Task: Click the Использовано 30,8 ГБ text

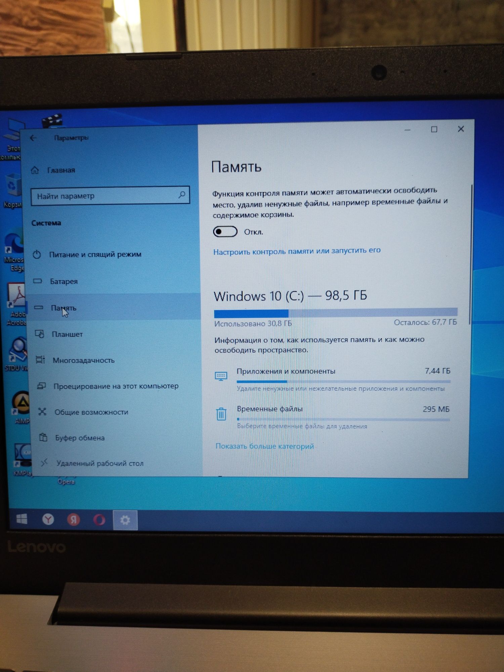Action: pyautogui.click(x=253, y=324)
